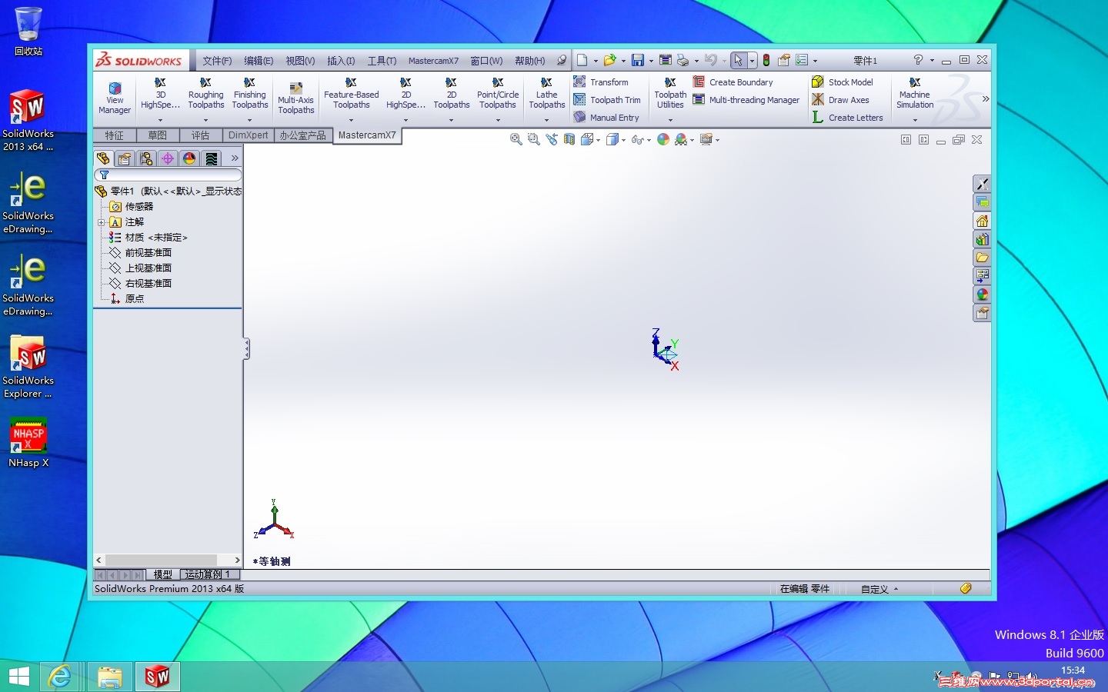Run the Create Boundary command
This screenshot has width=1108, height=692.
coord(733,82)
